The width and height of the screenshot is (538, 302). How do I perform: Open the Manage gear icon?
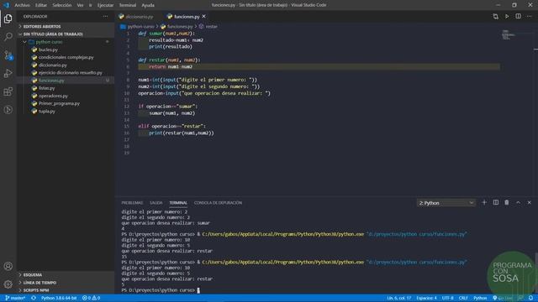coord(8,284)
